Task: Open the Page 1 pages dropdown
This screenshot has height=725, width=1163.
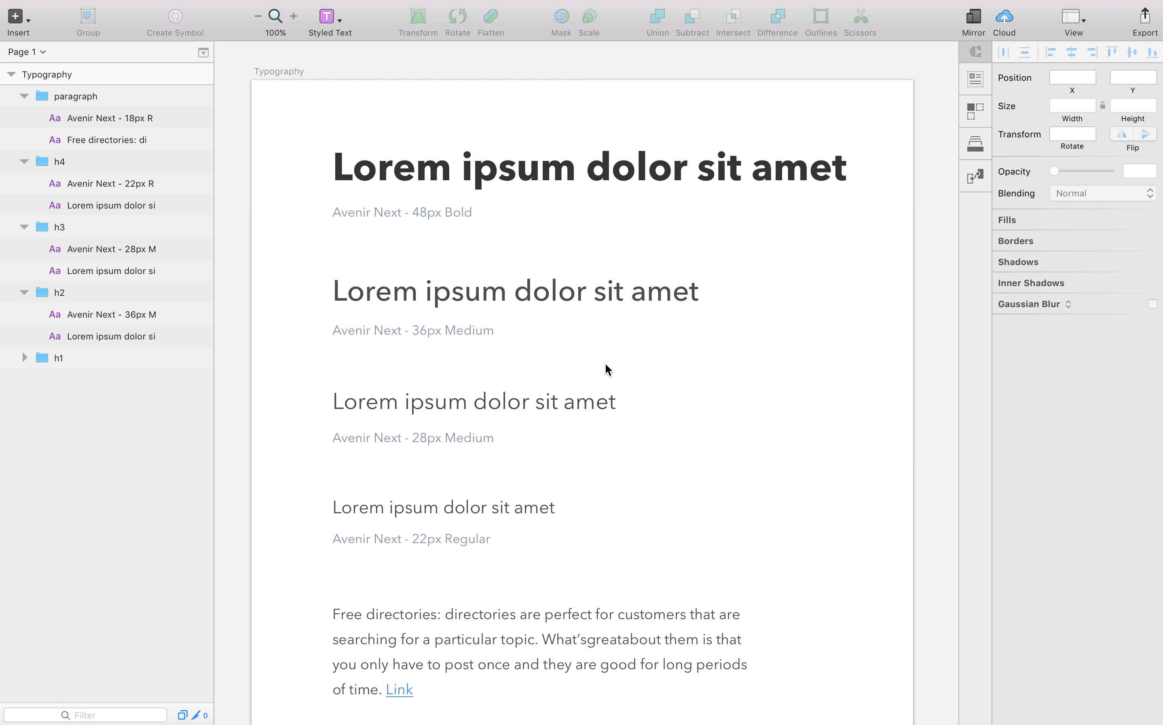Action: pos(27,52)
